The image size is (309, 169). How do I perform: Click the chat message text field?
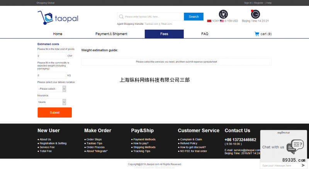click(280, 165)
